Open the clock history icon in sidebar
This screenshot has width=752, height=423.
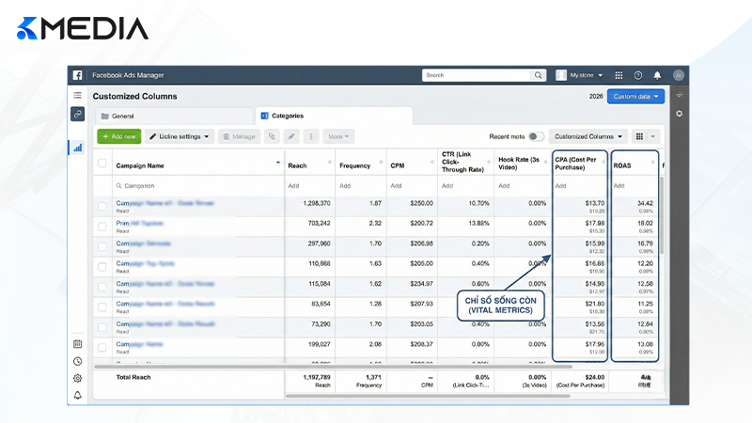(x=77, y=361)
